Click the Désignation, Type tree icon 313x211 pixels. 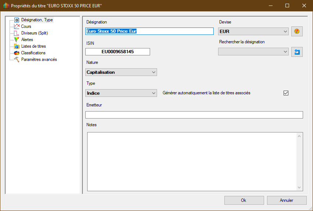pyautogui.click(x=17, y=20)
